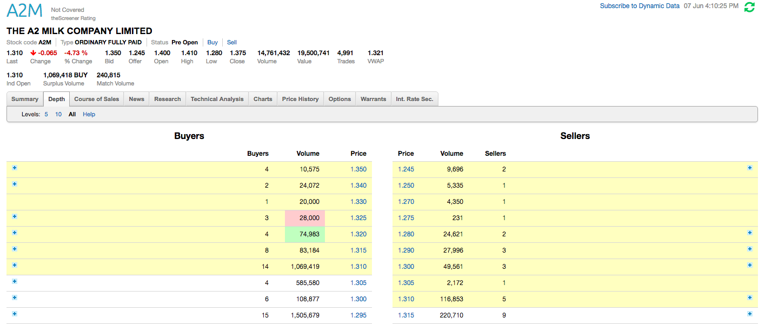Viewport: 765px width, 324px height.
Task: Expand sellers row with volume 220,710
Action: pos(750,314)
